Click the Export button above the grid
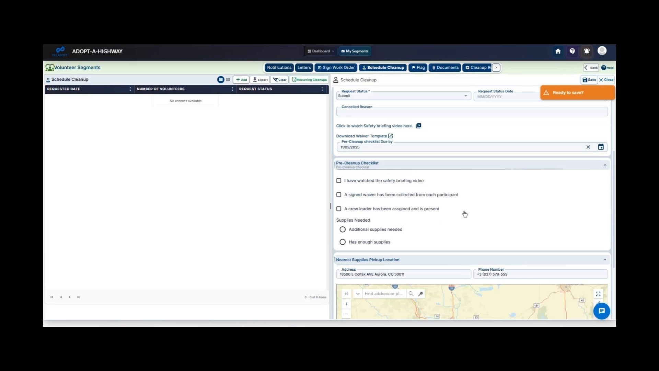 click(x=259, y=79)
